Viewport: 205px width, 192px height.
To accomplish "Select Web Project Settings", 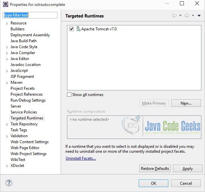I will pos(28,154).
